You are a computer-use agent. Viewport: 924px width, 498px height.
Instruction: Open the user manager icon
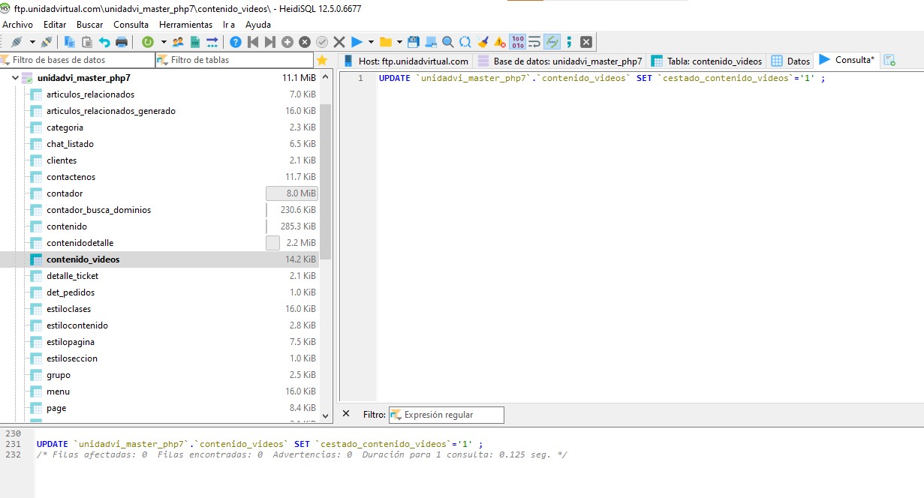[178, 42]
